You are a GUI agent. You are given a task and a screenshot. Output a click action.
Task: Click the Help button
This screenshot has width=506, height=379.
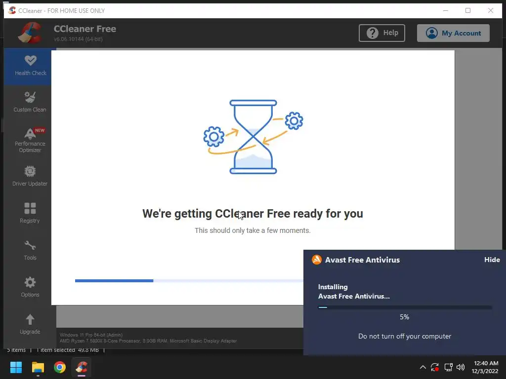click(382, 33)
